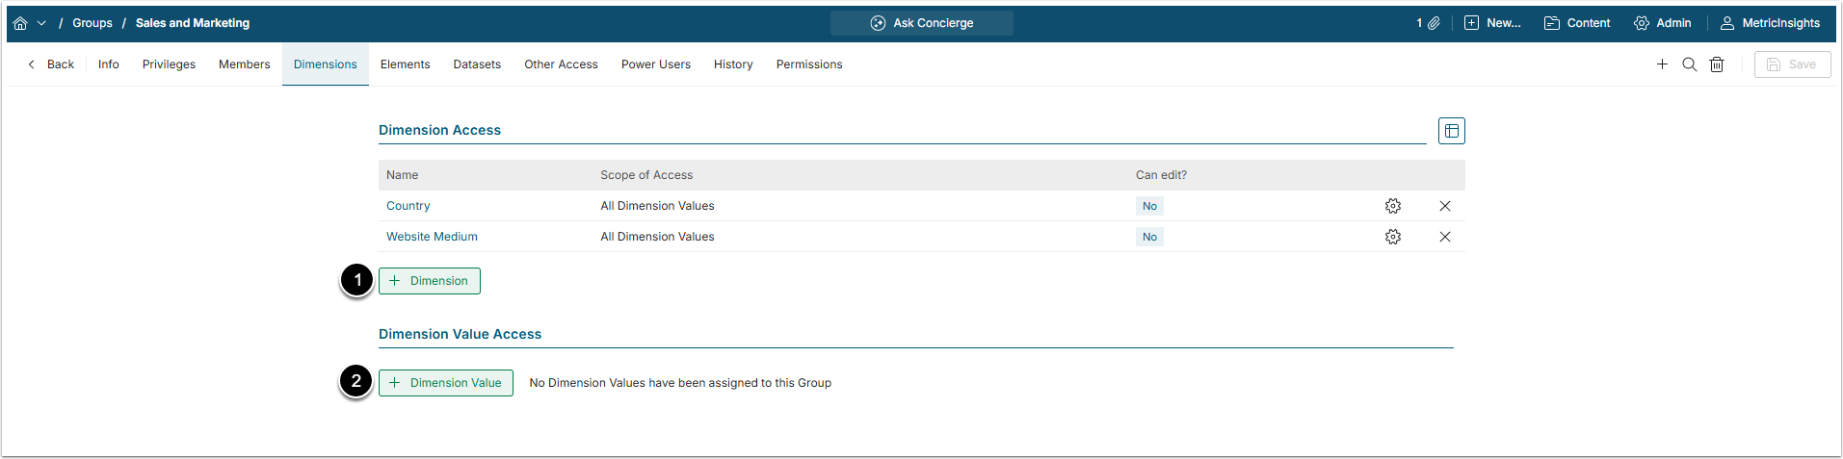Open the attachments paperclip icon

pos(1434,23)
